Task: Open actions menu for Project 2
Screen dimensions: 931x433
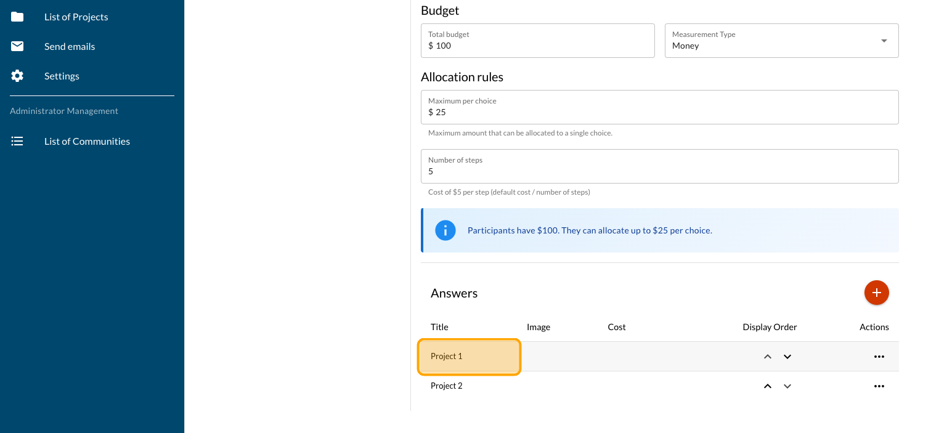Action: point(879,386)
